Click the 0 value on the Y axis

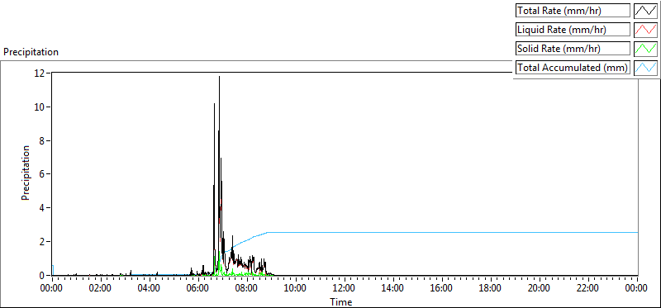tap(43, 276)
